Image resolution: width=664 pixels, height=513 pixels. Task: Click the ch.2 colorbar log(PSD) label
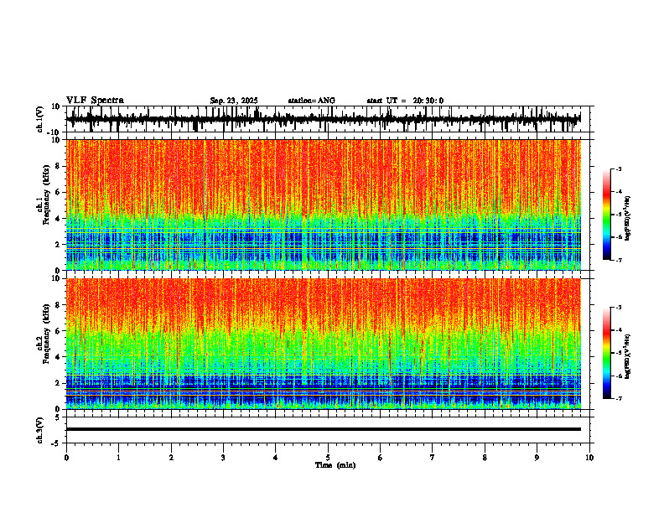[x=628, y=356]
